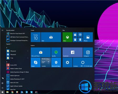Open the Facebook tile
118x94 pixels.
coord(73,52)
